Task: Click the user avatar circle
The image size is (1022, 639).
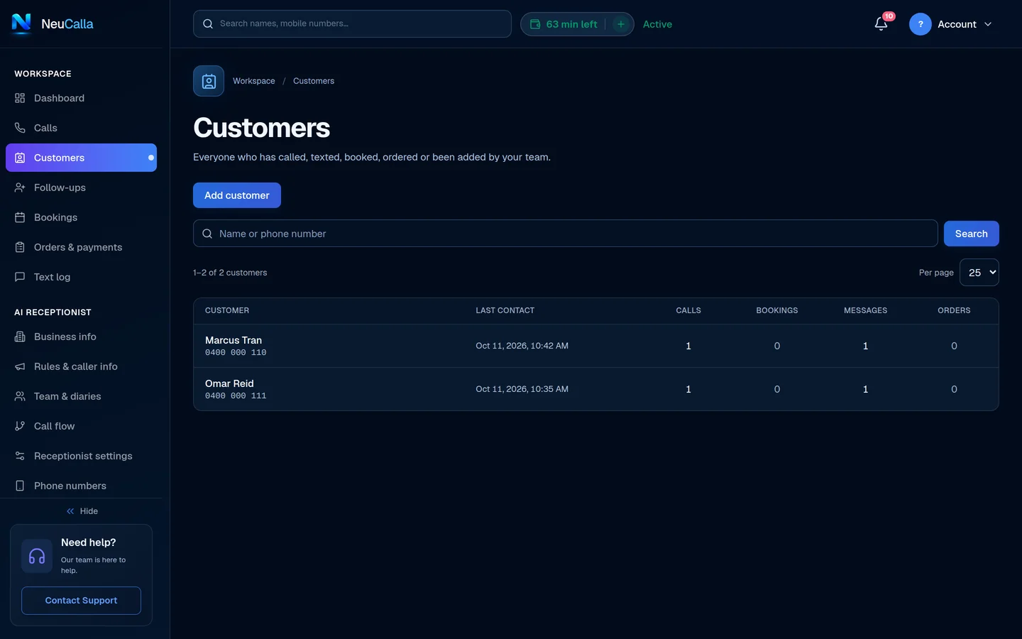Action: point(921,24)
